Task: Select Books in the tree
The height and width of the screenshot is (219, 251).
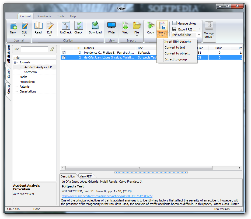Action: 23,77
